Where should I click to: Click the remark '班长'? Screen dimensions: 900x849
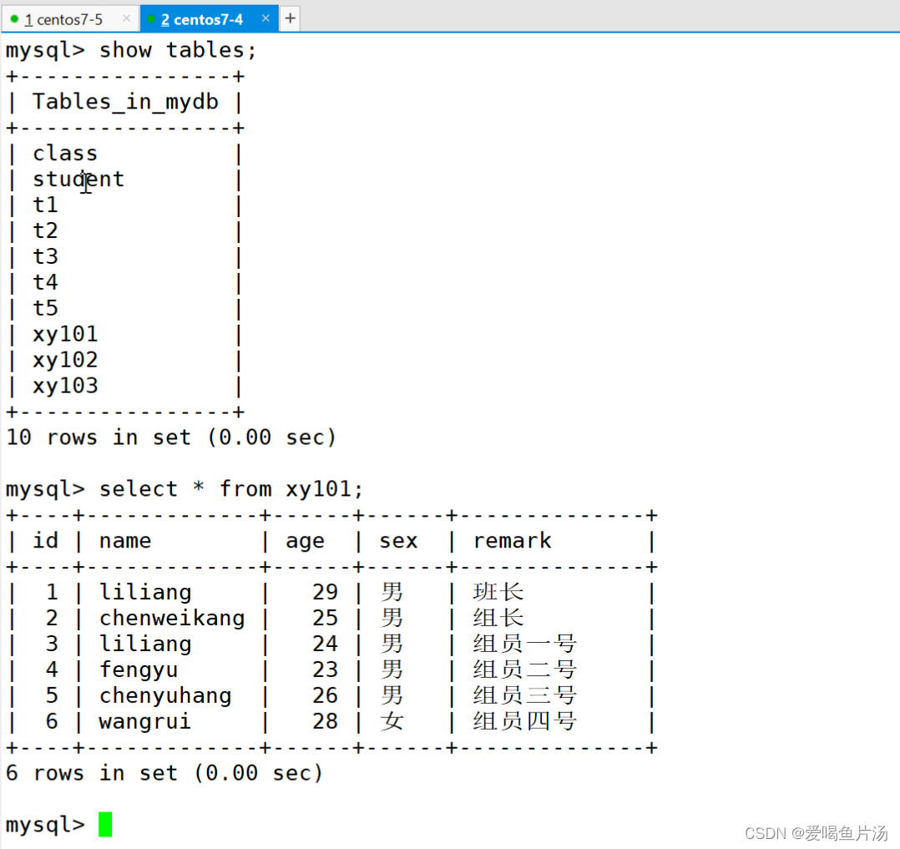[x=498, y=593]
